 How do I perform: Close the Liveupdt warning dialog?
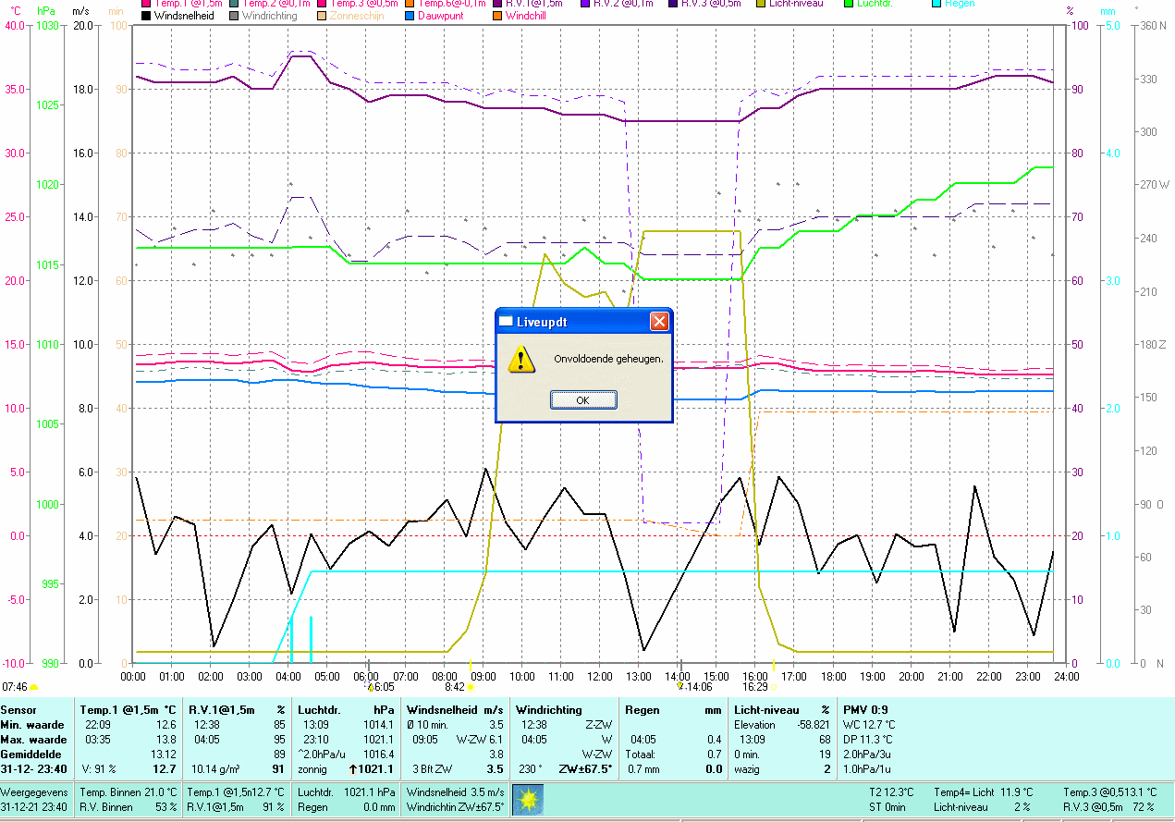[659, 322]
